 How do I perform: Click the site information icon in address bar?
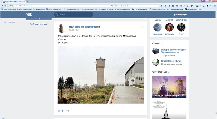pos(9,6)
